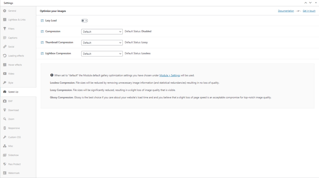The width and height of the screenshot is (319, 178).
Task: Click the Get in touch link
Action: (309, 11)
